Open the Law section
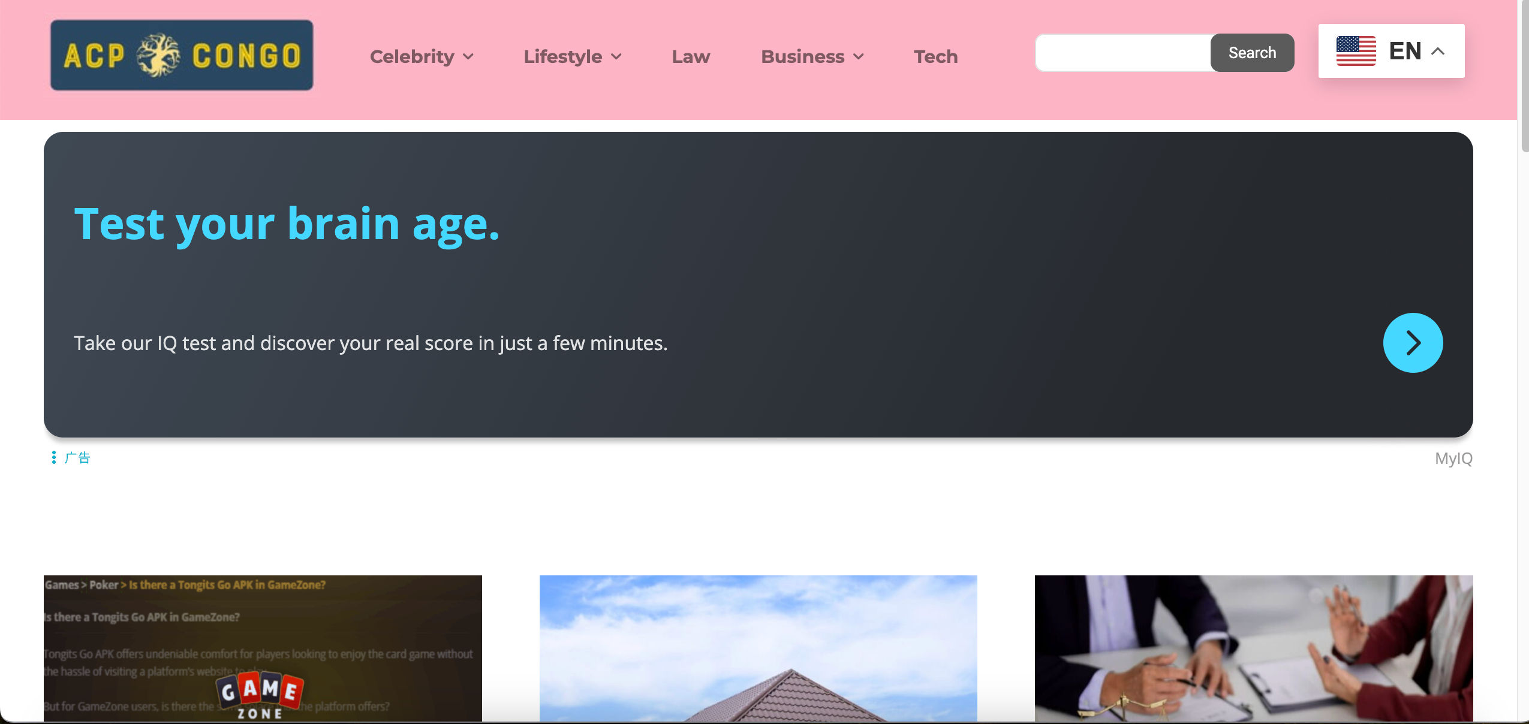Viewport: 1529px width, 724px height. pos(691,56)
